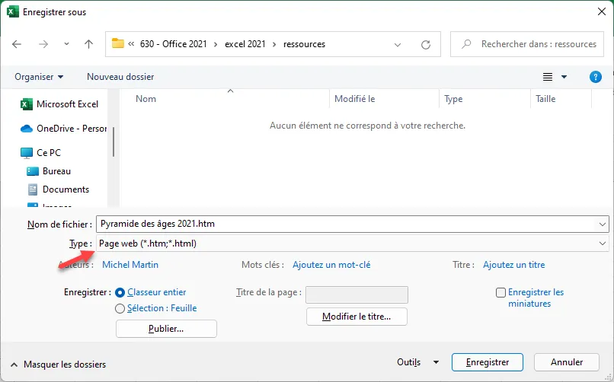Screen dimensions: 614x382
Task: Select Bureau folder in sidebar
Action: [56, 171]
